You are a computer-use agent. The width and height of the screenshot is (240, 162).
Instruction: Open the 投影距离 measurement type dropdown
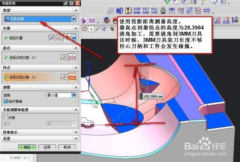[74, 19]
